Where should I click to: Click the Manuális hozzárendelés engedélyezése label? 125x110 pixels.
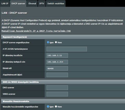point(20,107)
